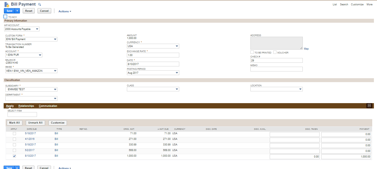This screenshot has height=169, width=377.
Task: Click inside the MEMO input field
Action: (x=276, y=69)
